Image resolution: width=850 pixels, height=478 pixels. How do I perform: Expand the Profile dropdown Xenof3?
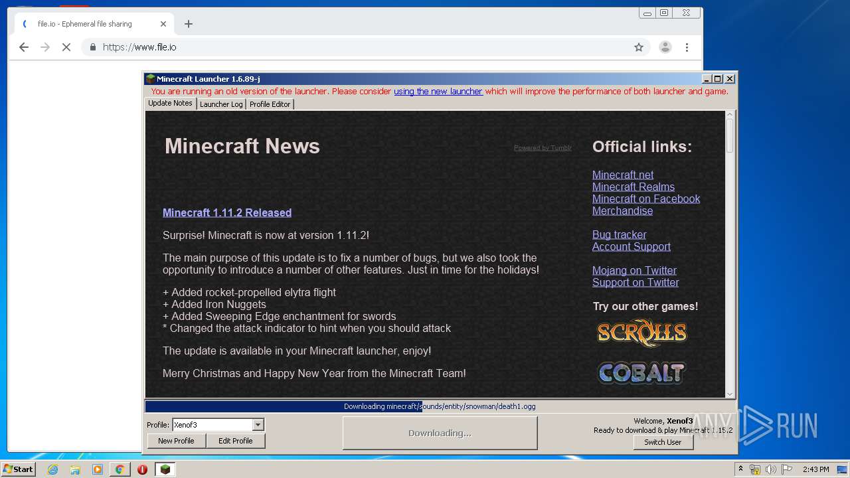pyautogui.click(x=258, y=425)
